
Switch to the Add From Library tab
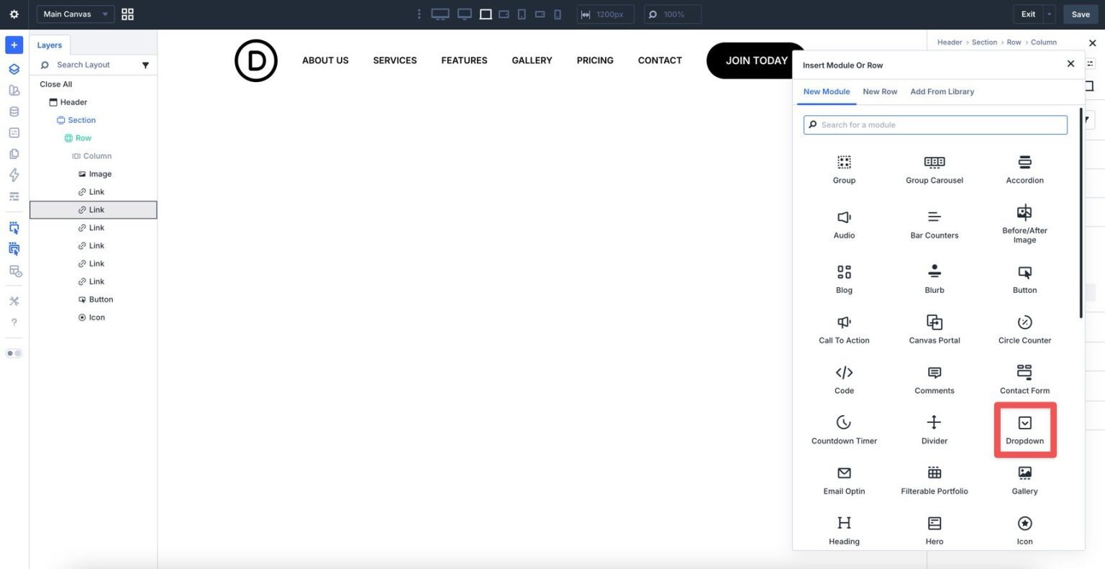[x=942, y=91]
